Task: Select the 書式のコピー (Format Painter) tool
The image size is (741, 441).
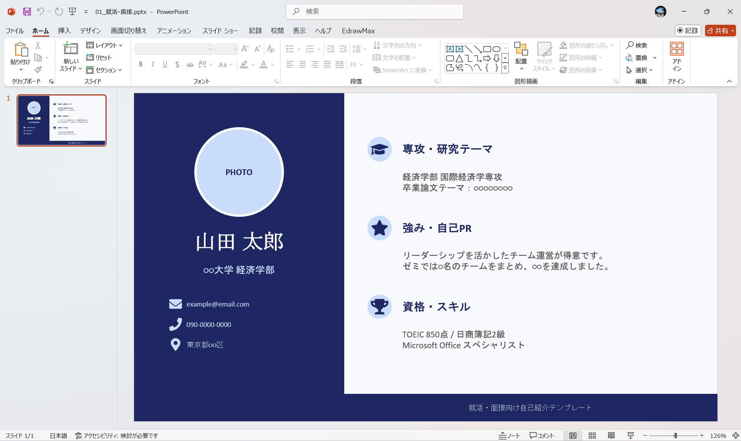Action: tap(38, 70)
